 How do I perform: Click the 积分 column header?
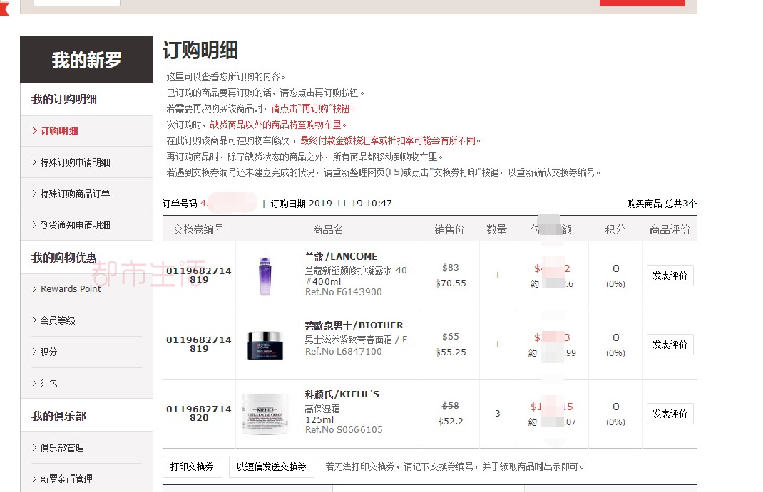click(615, 229)
